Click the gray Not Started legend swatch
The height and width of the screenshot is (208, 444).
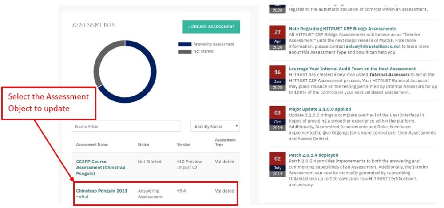[185, 51]
